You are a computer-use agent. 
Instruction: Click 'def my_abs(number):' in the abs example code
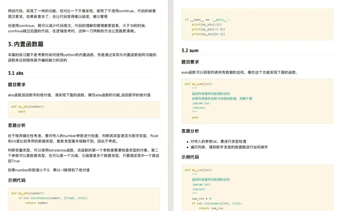[28, 193]
